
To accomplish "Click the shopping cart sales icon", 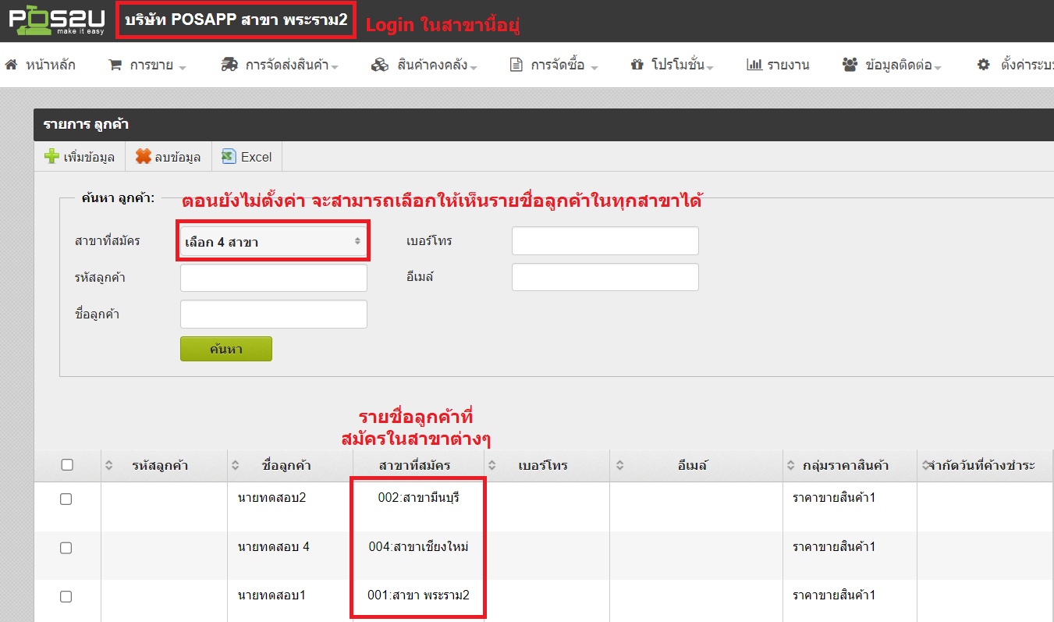I will click(x=115, y=65).
